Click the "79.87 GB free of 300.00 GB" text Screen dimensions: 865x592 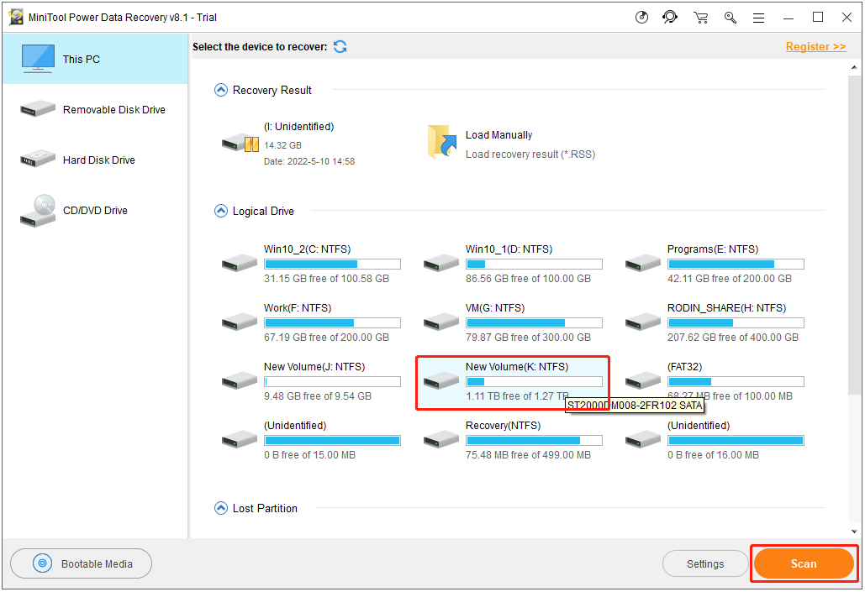click(528, 338)
